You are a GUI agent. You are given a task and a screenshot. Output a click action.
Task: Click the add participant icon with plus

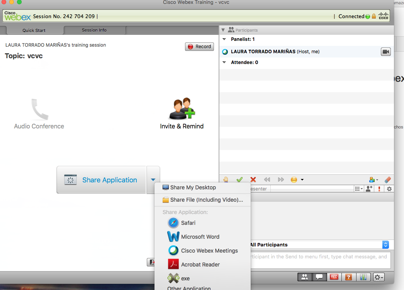click(x=369, y=189)
